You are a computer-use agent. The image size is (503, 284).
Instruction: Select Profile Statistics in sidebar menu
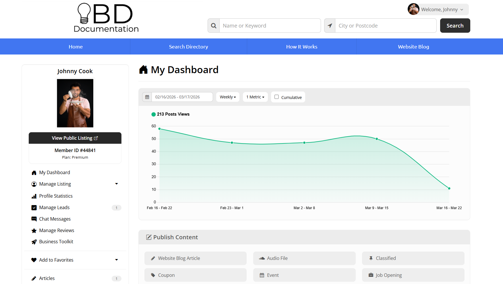[x=56, y=196]
